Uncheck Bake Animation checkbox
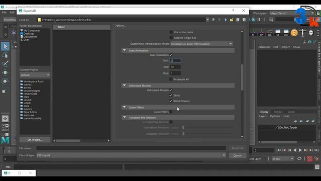The width and height of the screenshot is (321, 181). click(171, 55)
